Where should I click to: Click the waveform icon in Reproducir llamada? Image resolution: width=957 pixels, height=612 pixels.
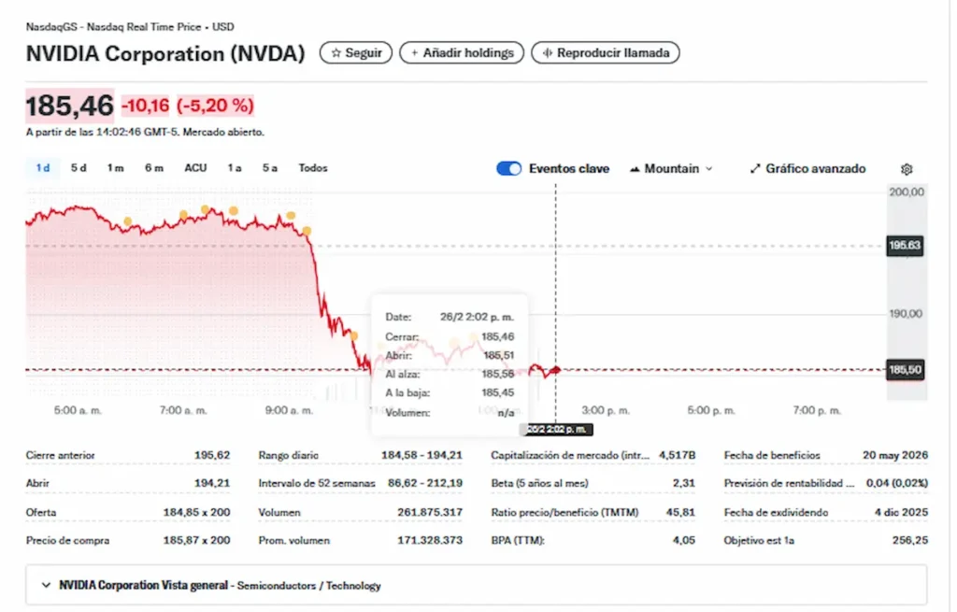click(547, 53)
